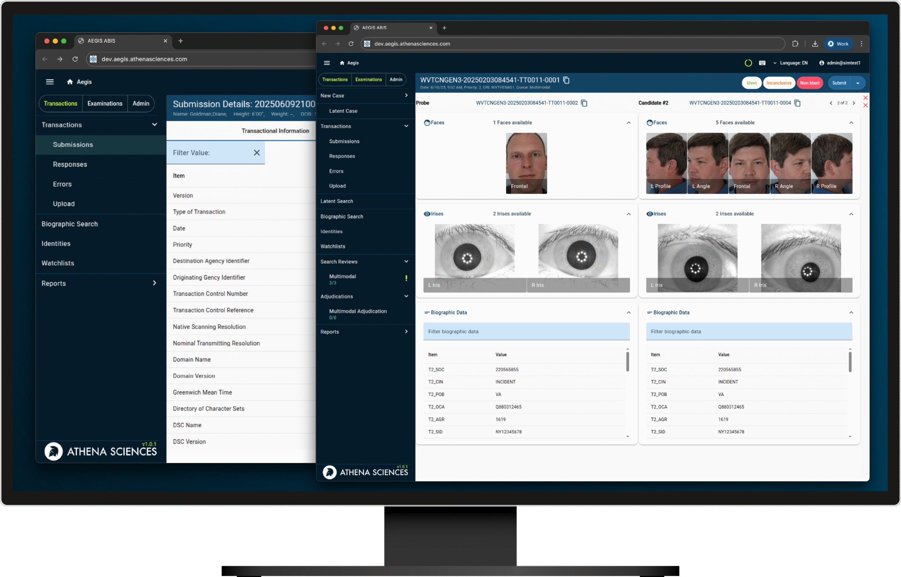Collapse the probe Faces panel

628,123
